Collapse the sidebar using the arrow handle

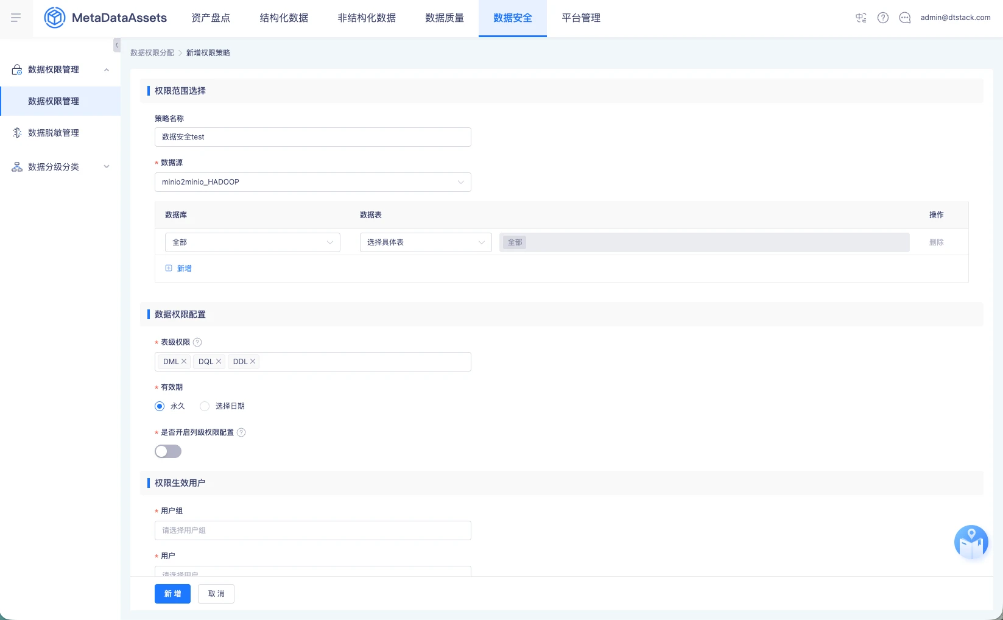coord(117,45)
